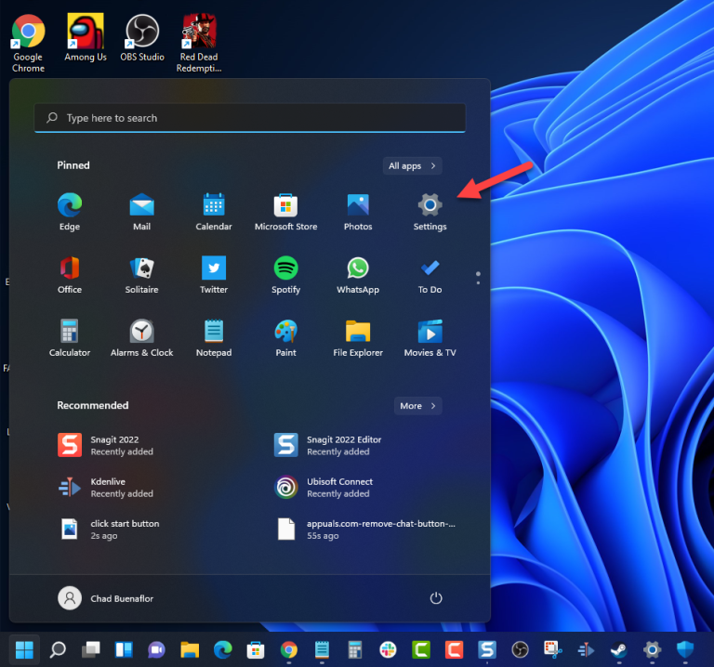Viewport: 714px width, 667px height.
Task: Open red Camtasia icon on taskbar
Action: (454, 649)
